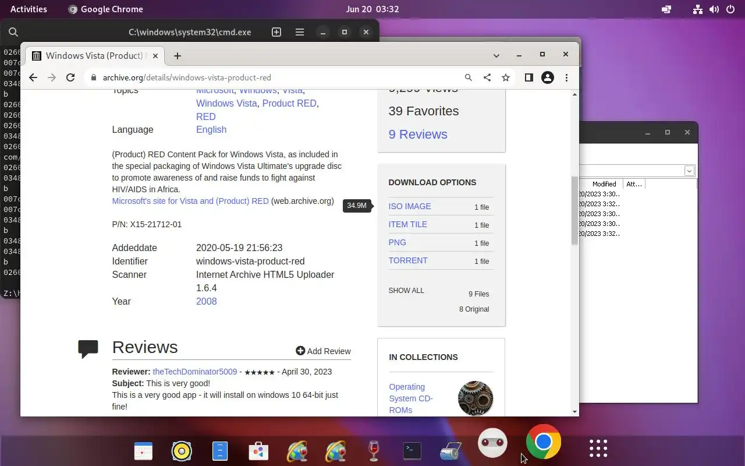
Task: Click the Add Review button
Action: click(323, 351)
